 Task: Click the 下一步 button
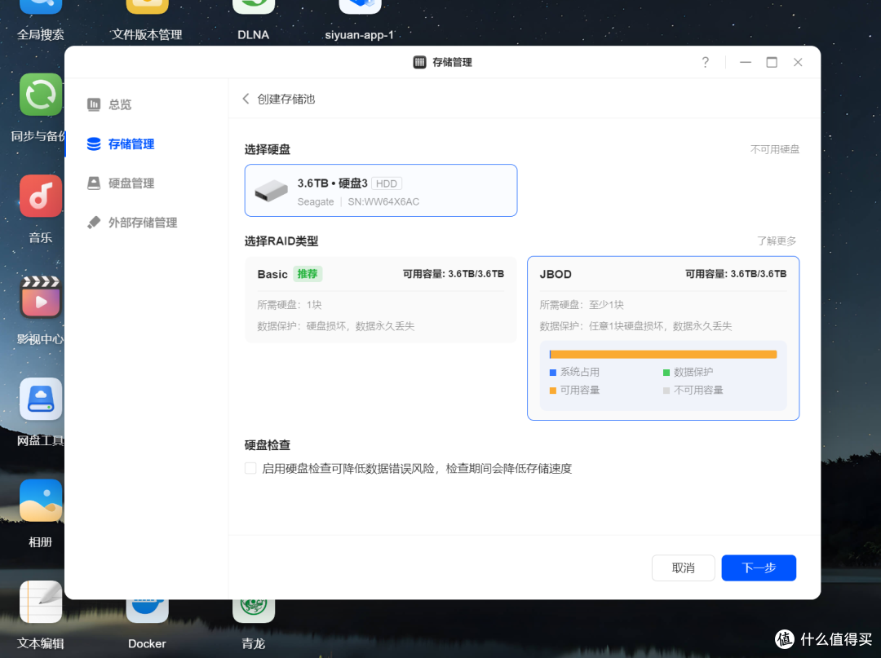759,567
